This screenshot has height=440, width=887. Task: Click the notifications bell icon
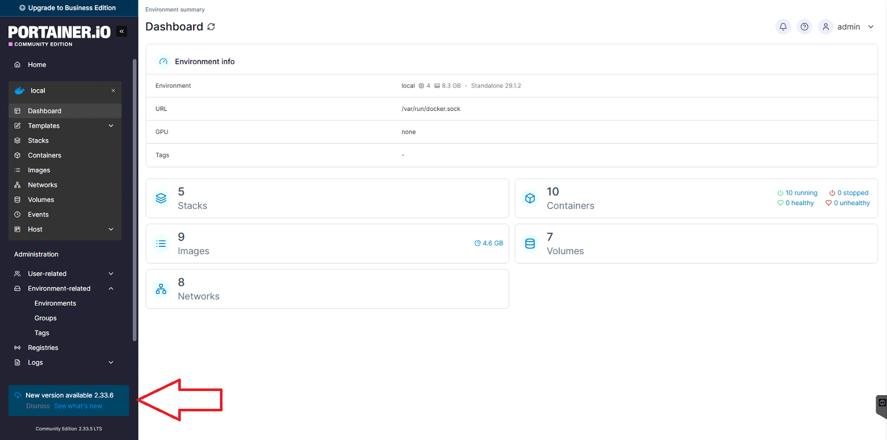click(x=783, y=27)
